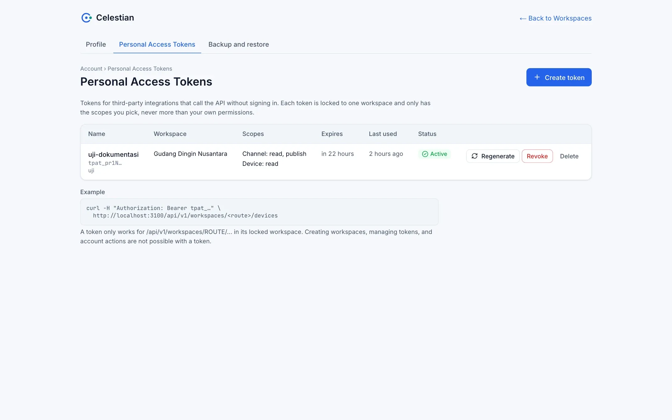The image size is (672, 420).
Task: Click the third-party integrations description paragraph
Action: point(255,108)
